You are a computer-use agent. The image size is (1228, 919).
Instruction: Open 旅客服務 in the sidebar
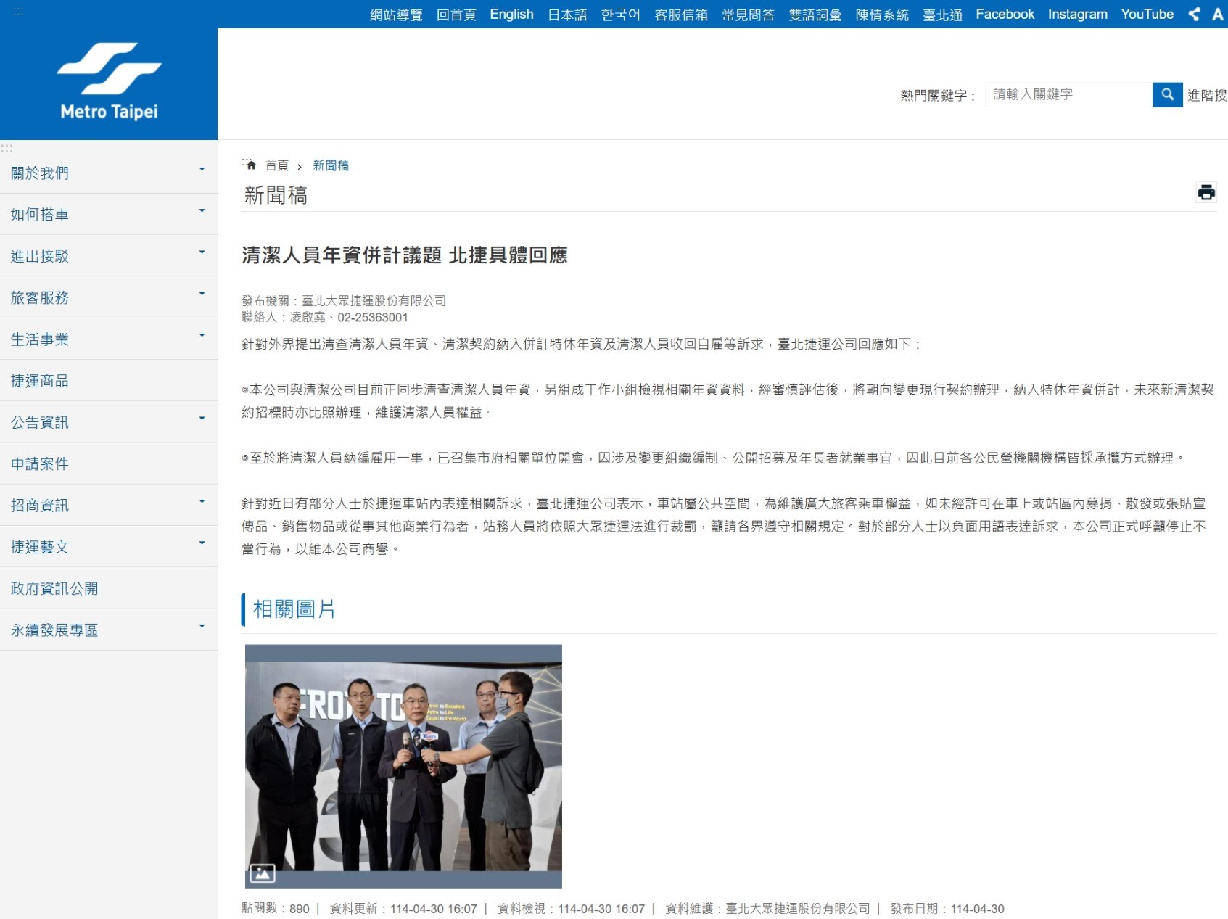(x=40, y=297)
